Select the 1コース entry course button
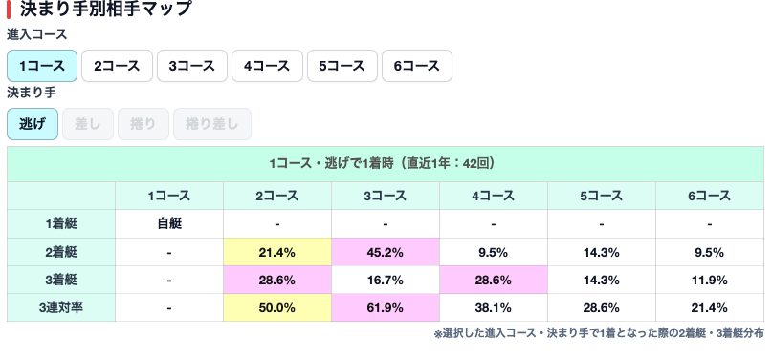The width and height of the screenshot is (772, 354). (42, 66)
